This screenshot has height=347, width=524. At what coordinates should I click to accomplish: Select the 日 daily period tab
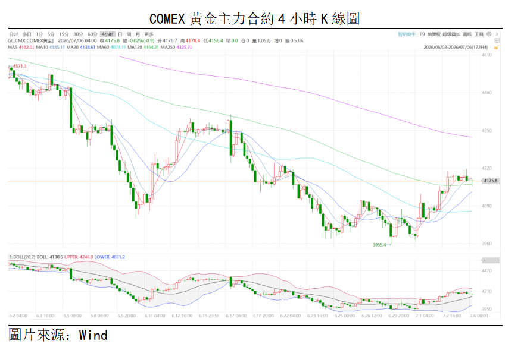click(x=120, y=34)
